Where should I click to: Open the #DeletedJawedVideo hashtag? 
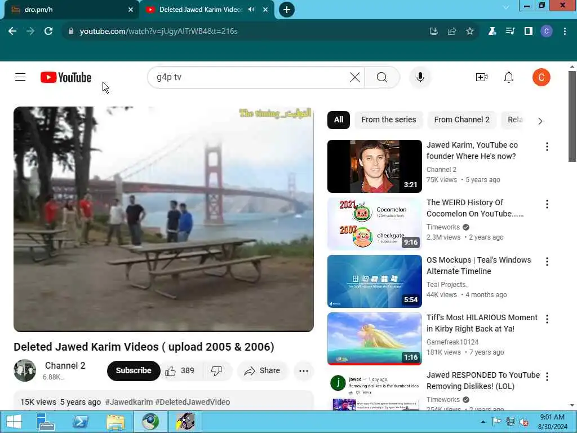pos(193,402)
